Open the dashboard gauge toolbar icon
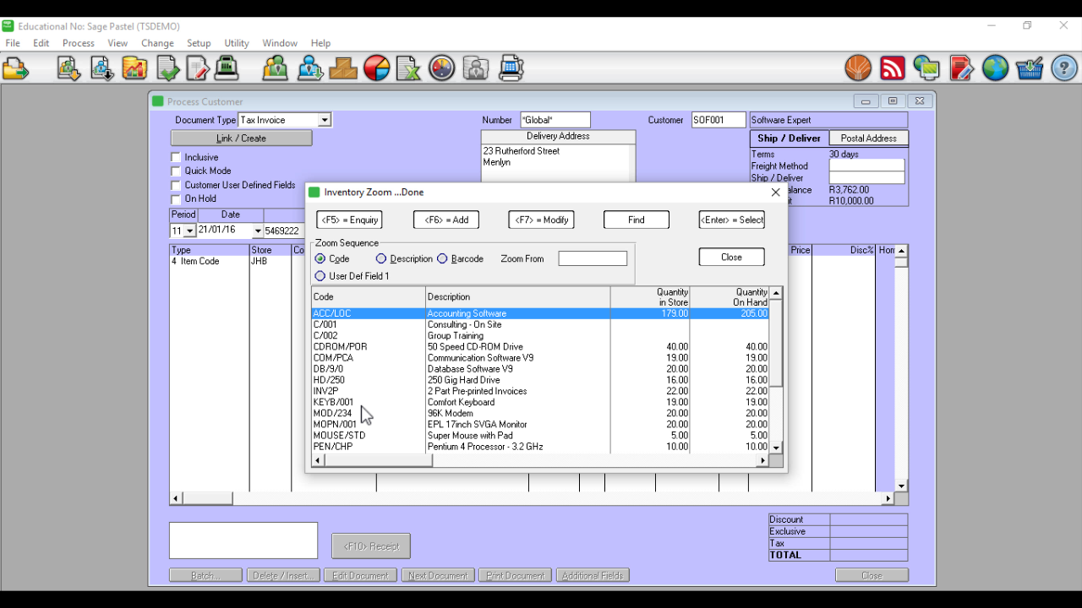 point(442,68)
